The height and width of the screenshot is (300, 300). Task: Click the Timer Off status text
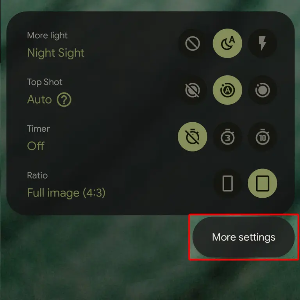[x=36, y=146]
